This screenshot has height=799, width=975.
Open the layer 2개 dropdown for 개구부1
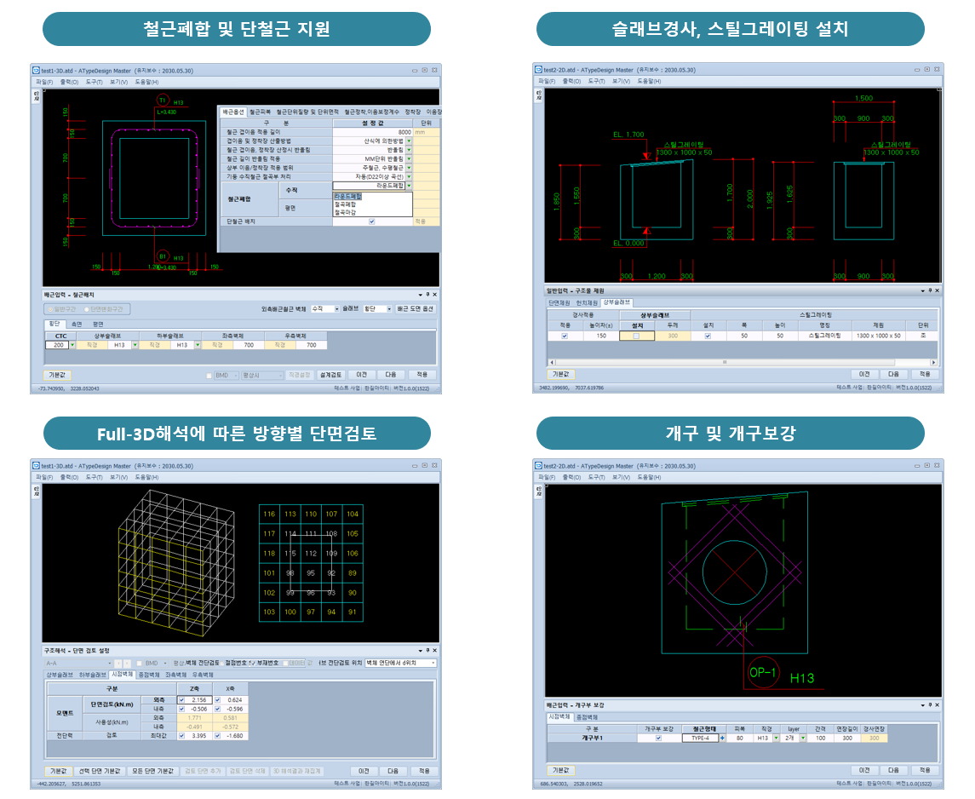[x=803, y=738]
